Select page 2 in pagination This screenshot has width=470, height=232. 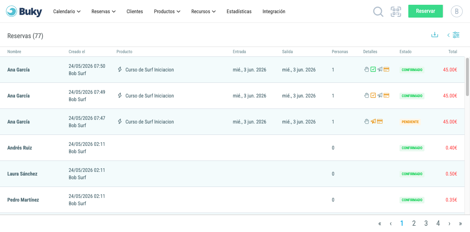pyautogui.click(x=414, y=223)
